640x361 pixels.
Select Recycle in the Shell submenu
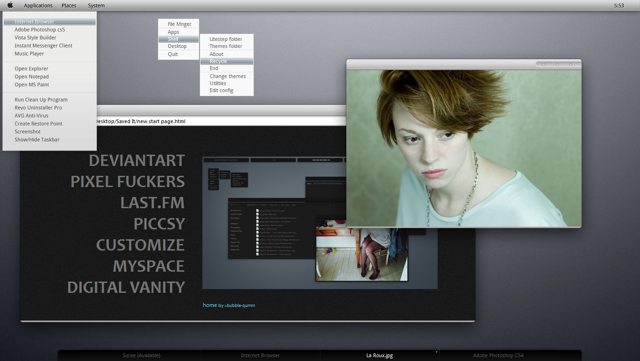coord(227,61)
